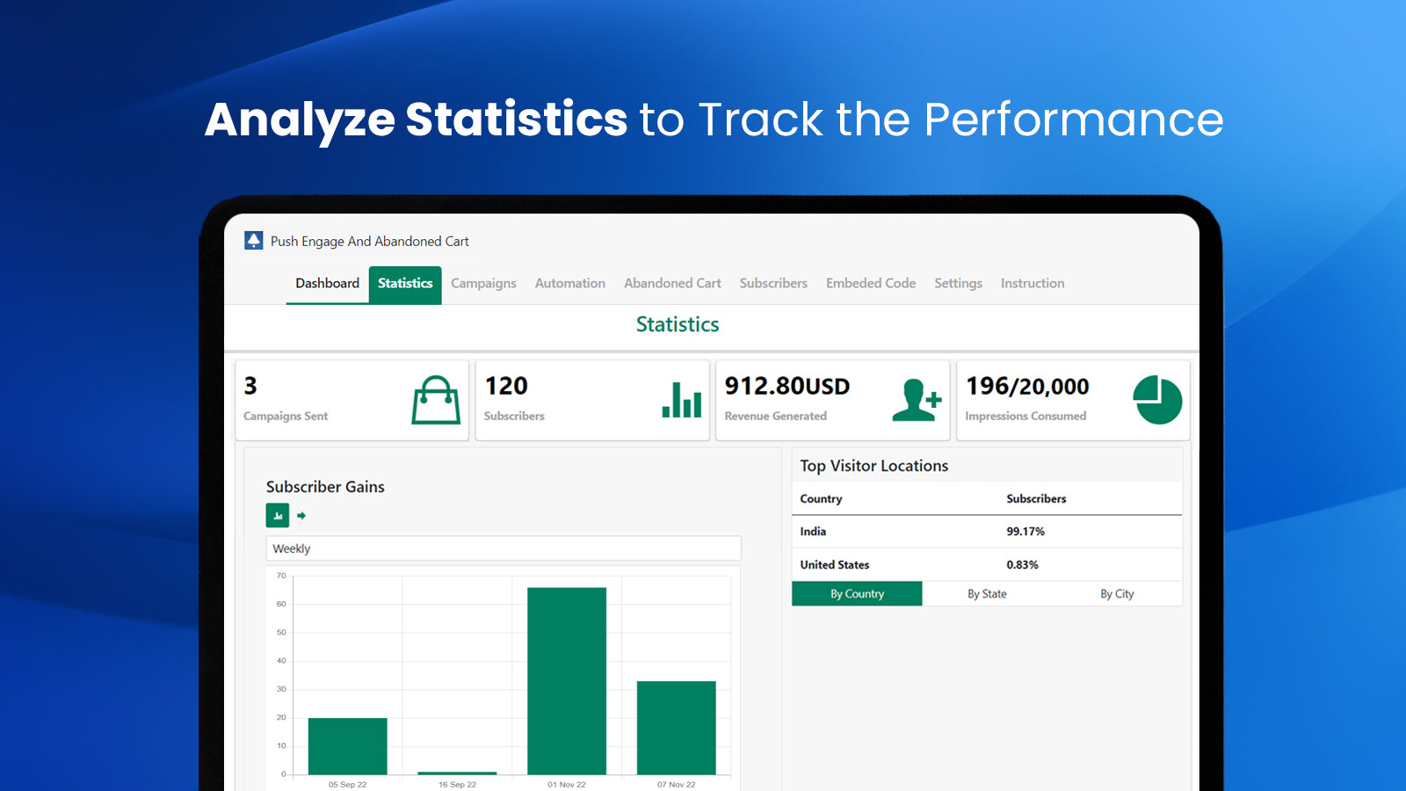The width and height of the screenshot is (1406, 791).
Task: Click the Subscribers column header in locations table
Action: [x=1036, y=498]
